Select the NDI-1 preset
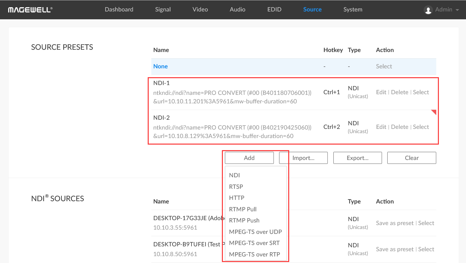The height and width of the screenshot is (263, 466). point(421,92)
